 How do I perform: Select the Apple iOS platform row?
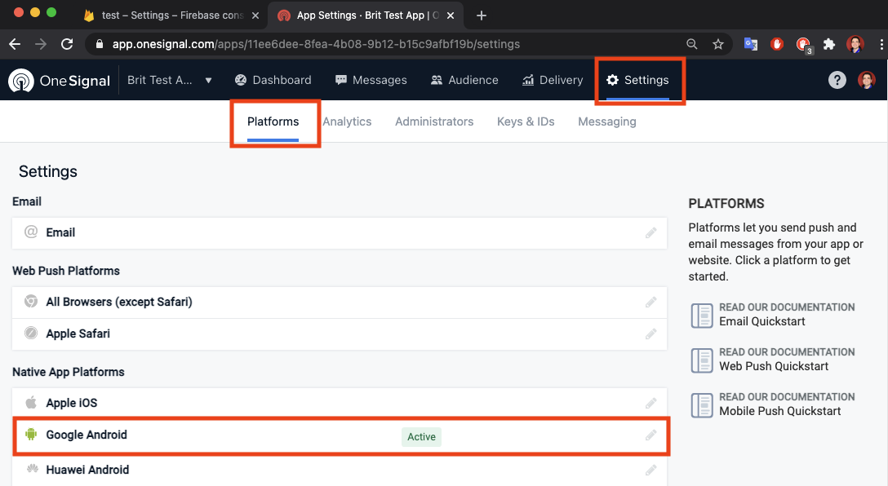click(x=340, y=404)
